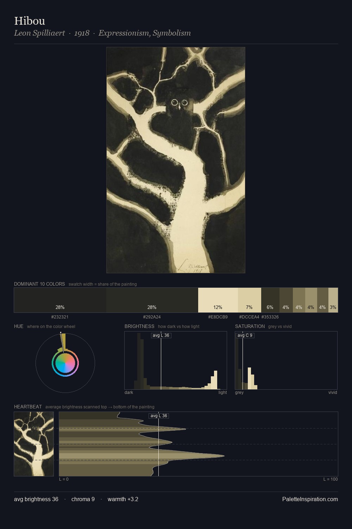Click hex code #353326 label
The image size is (352, 529).
pos(270,317)
